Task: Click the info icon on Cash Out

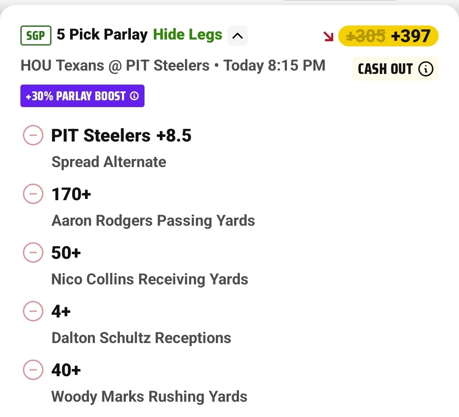Action: pos(425,69)
